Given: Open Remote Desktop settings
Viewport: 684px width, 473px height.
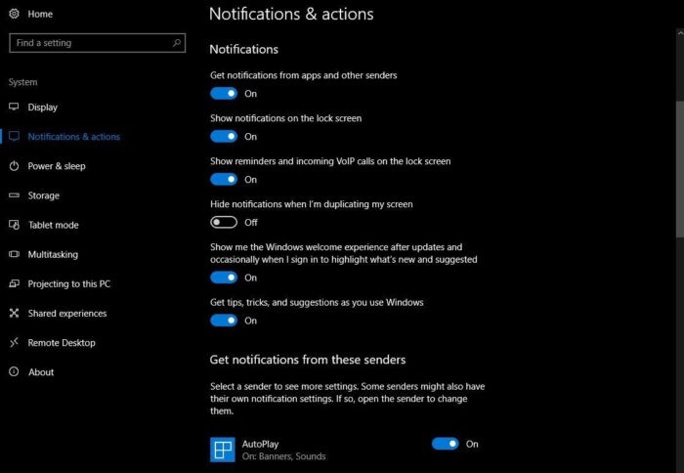Looking at the screenshot, I should (62, 343).
